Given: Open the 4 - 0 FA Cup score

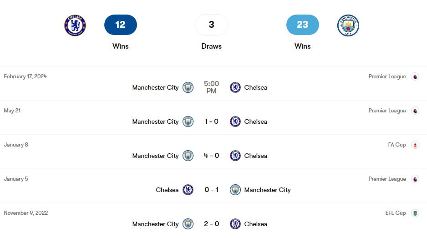Looking at the screenshot, I should [x=211, y=156].
